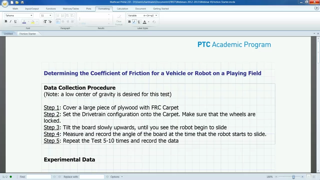Open the Document ribbon tab
This screenshot has width=320, height=180.
pos(140,9)
